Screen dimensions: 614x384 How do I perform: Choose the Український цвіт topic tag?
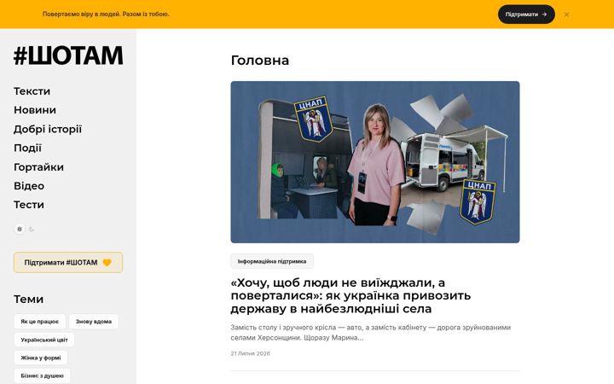click(x=44, y=340)
